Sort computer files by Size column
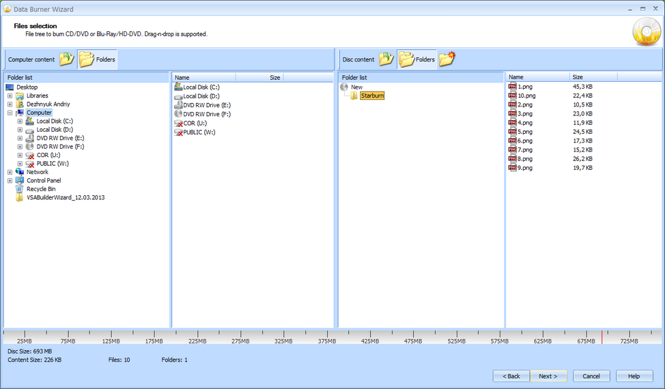 coord(259,78)
